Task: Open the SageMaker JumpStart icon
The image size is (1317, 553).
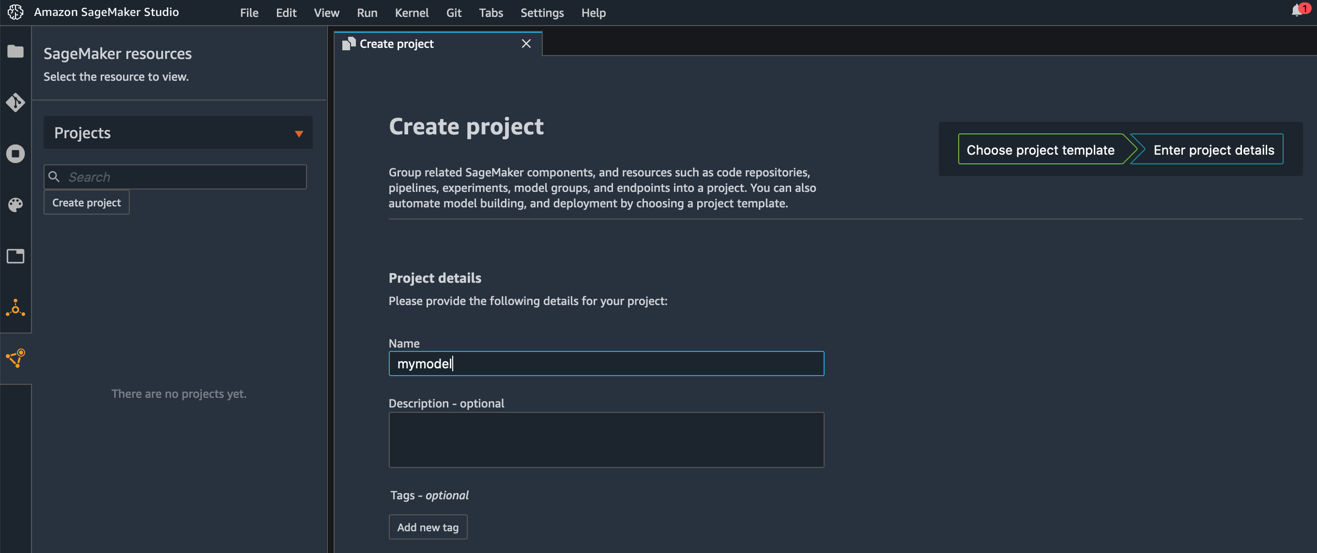Action: 15,308
